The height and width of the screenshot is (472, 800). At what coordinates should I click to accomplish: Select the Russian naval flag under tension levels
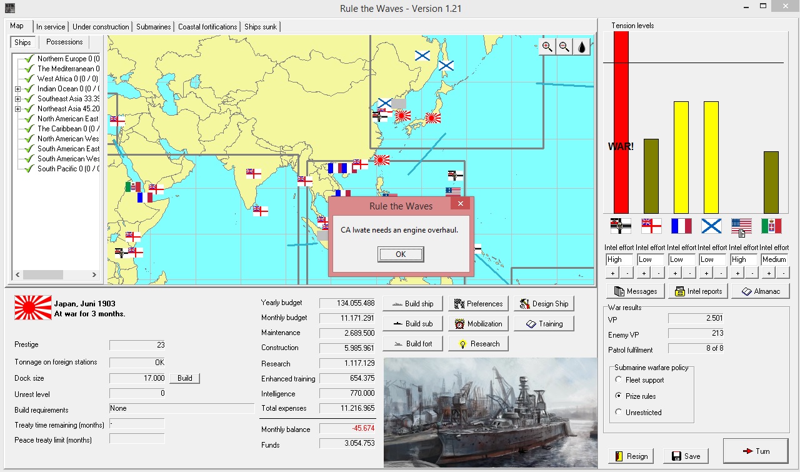711,226
